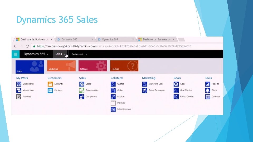
Task: Open the Accounts link text
Action: click(59, 84)
